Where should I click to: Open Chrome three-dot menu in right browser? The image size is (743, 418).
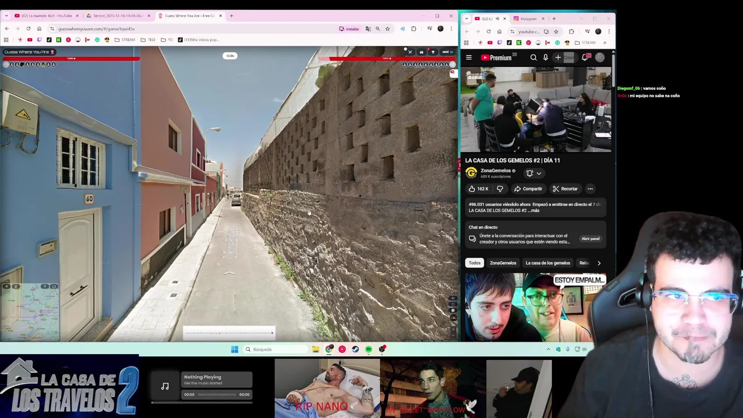coord(608,31)
